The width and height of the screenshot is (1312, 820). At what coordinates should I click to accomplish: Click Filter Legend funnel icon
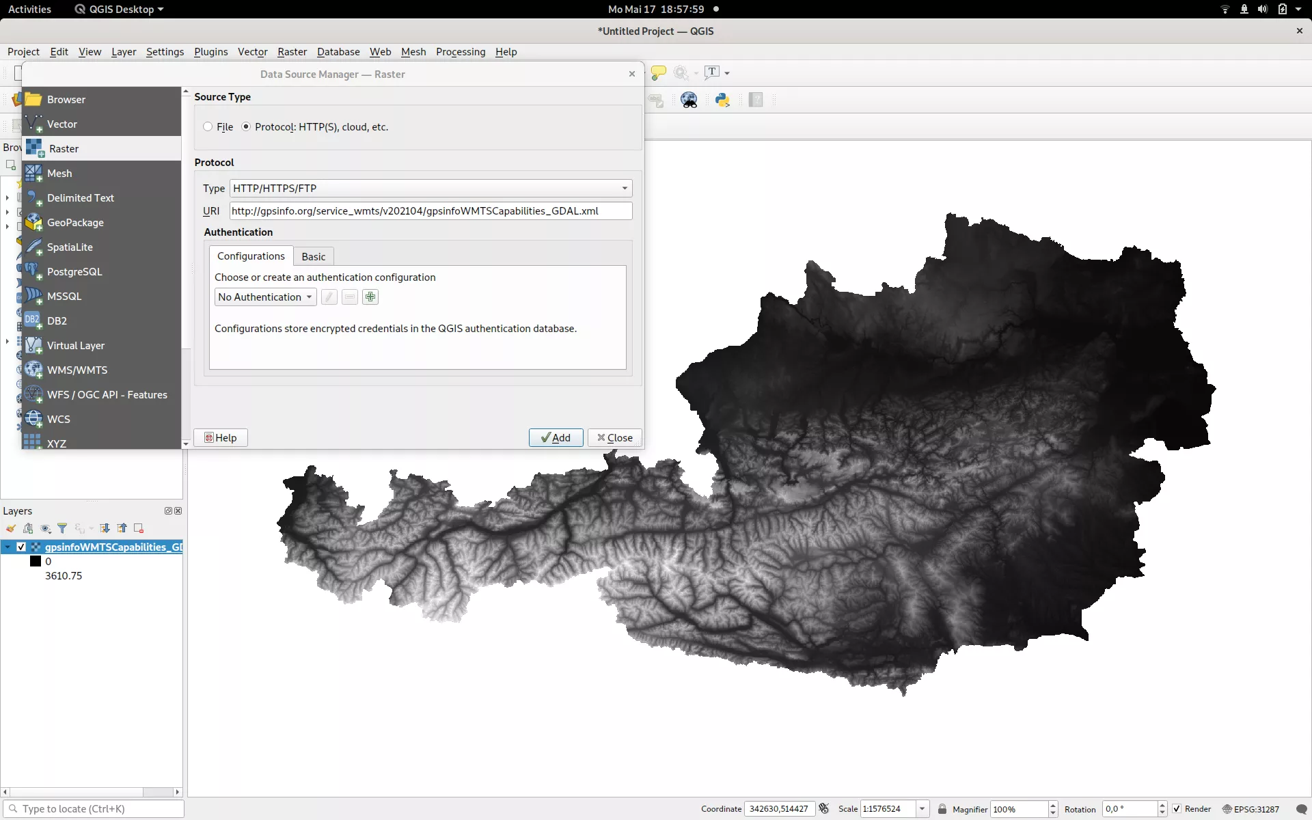tap(62, 528)
